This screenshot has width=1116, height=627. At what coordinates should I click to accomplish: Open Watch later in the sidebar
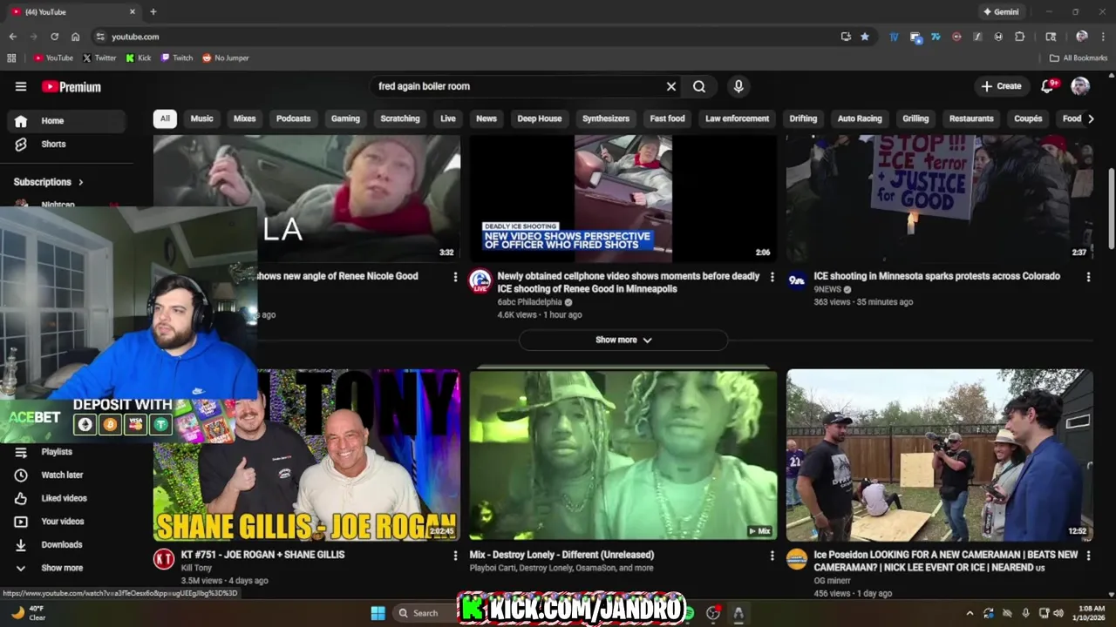[65, 475]
